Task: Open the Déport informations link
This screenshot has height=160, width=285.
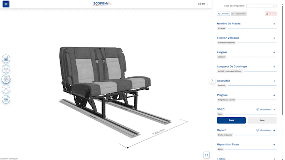Action: coord(264,130)
